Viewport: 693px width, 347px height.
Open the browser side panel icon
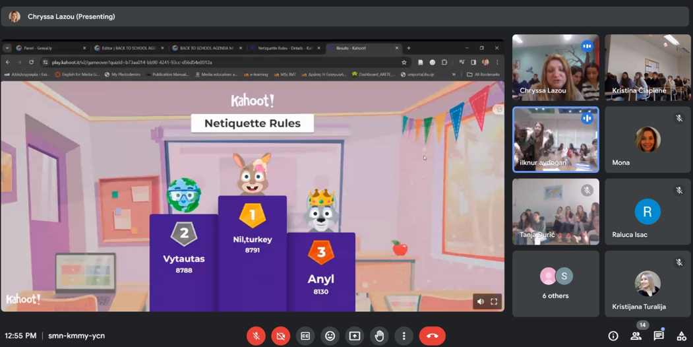click(473, 62)
